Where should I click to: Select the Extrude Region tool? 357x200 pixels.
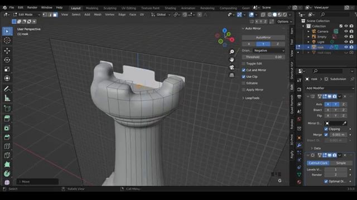pos(7,118)
